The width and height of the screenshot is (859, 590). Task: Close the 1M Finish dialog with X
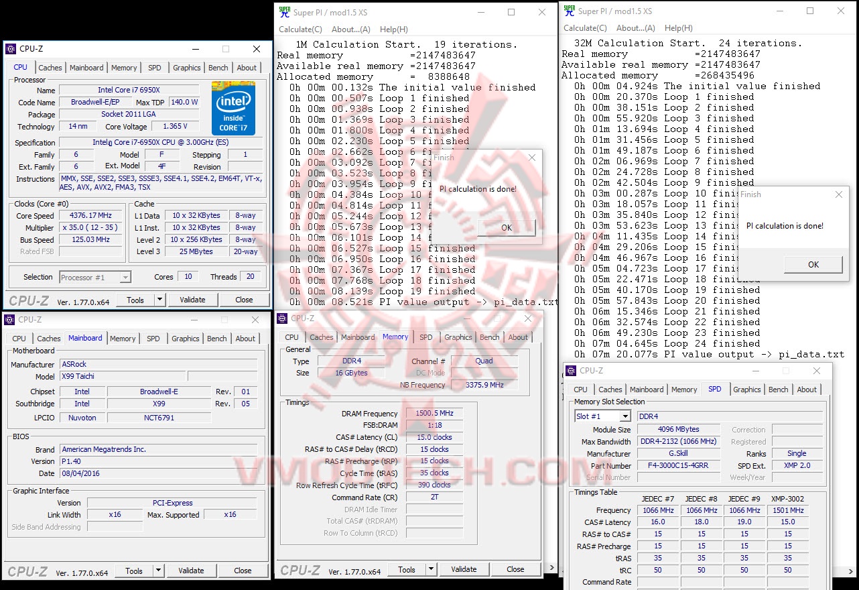532,158
